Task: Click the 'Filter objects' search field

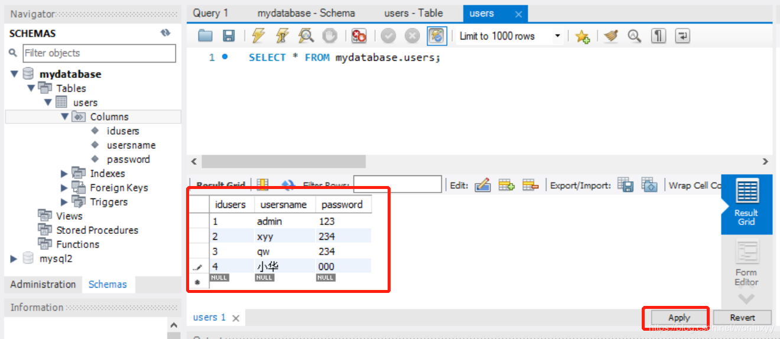Action: [99, 53]
